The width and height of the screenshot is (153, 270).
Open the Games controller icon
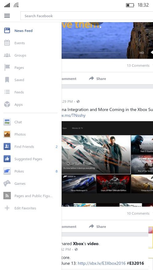(7, 184)
